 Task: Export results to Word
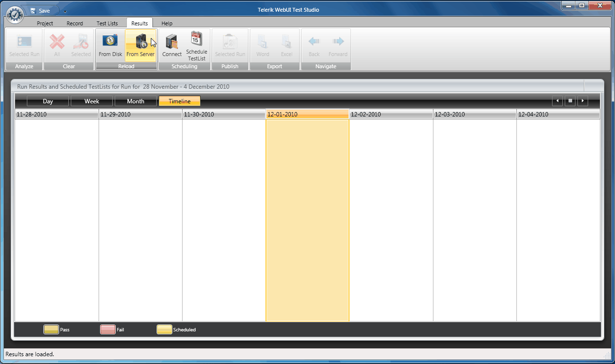tap(263, 46)
